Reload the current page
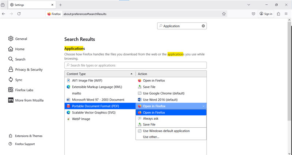The width and height of the screenshot is (292, 155). 19,14
